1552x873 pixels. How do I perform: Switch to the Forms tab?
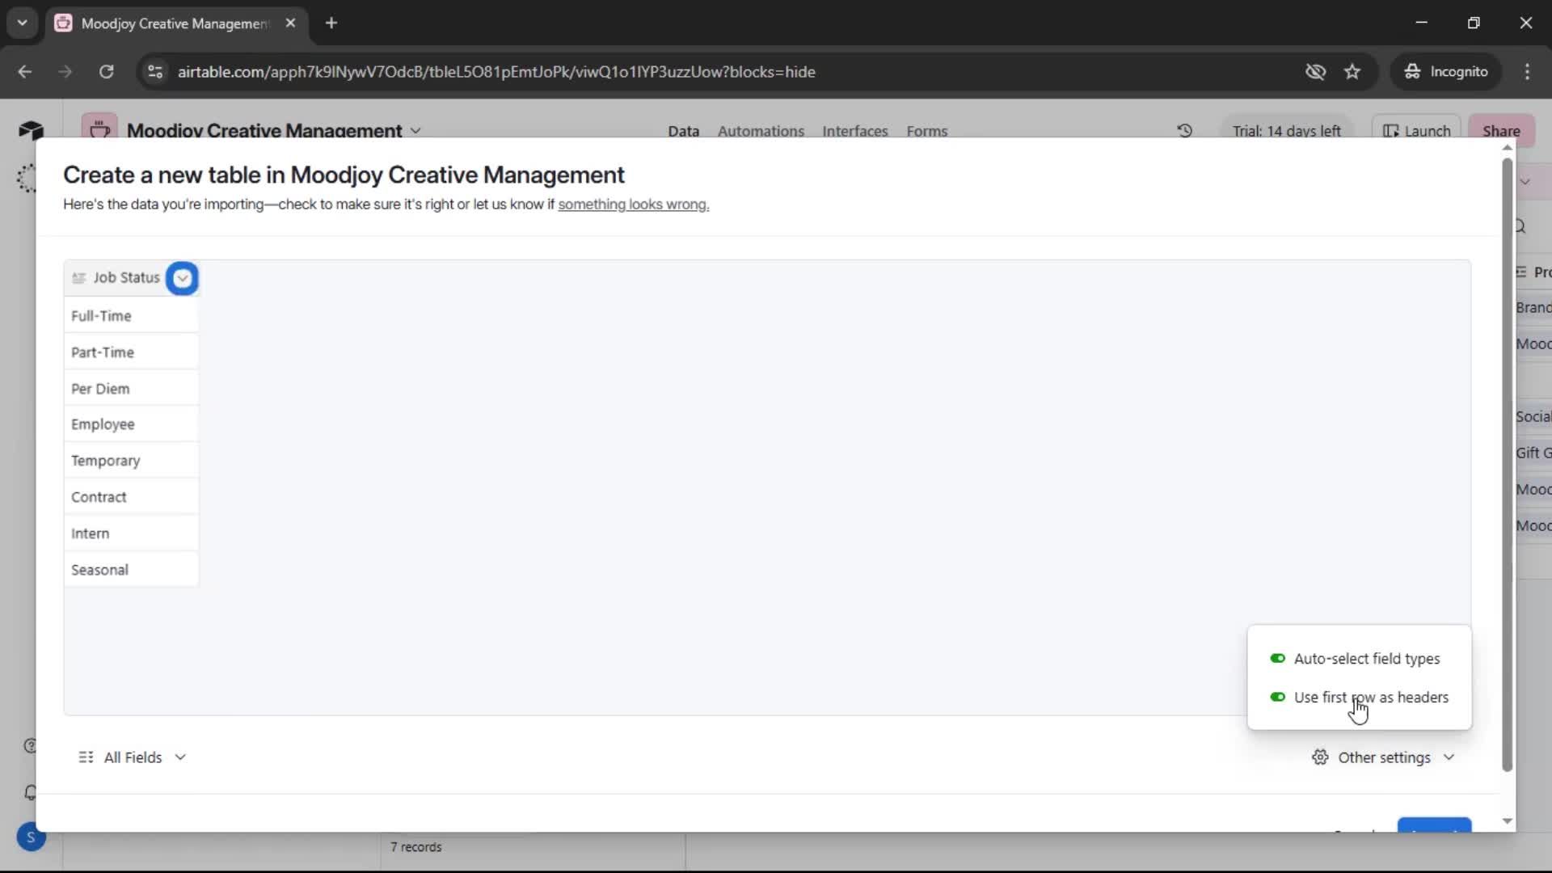pos(926,131)
